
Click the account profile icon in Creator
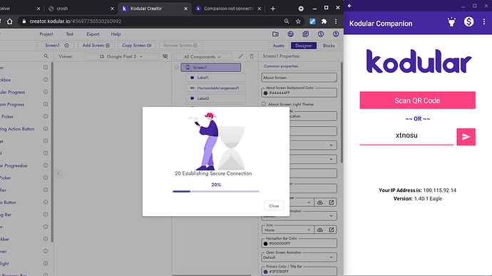(336, 34)
